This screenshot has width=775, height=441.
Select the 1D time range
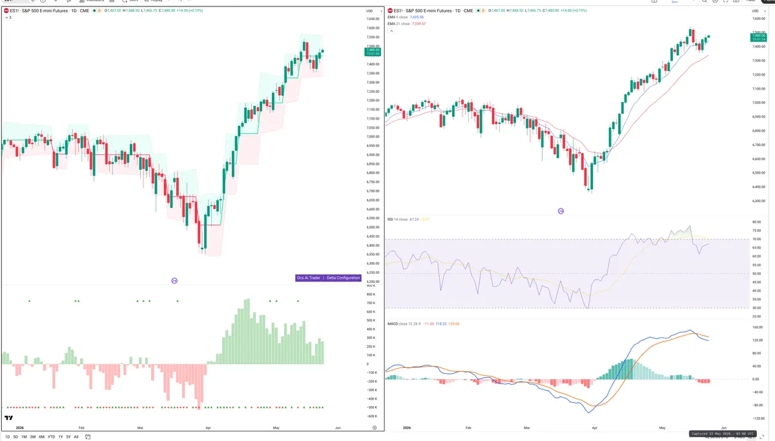click(x=6, y=437)
